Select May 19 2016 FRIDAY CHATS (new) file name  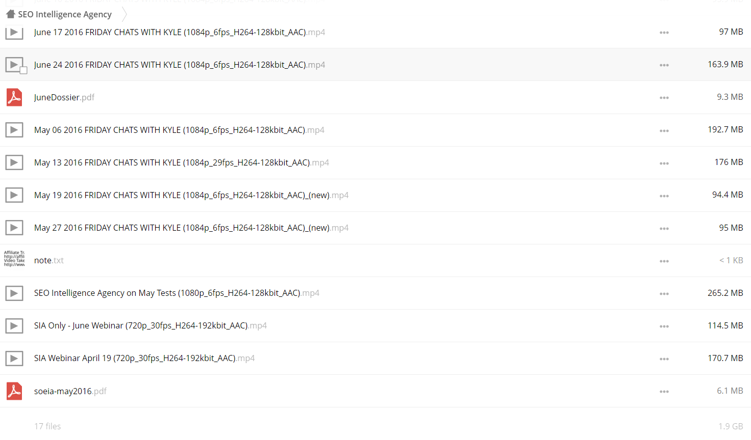pos(191,195)
